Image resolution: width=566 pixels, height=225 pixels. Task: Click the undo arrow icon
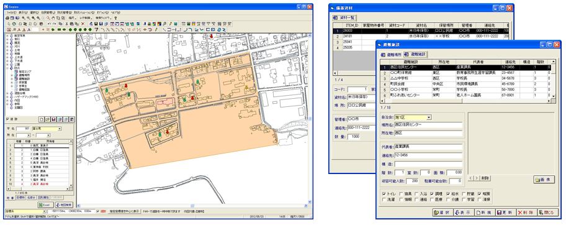49,24
